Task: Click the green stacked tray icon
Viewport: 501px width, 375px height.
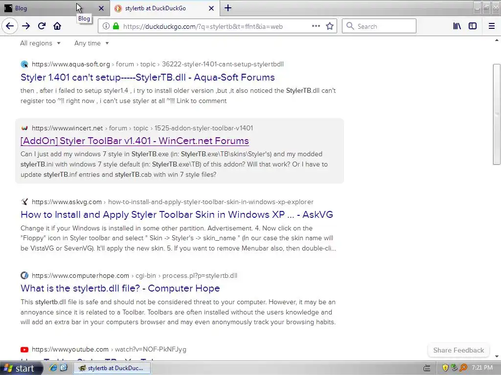Action: pos(454,368)
